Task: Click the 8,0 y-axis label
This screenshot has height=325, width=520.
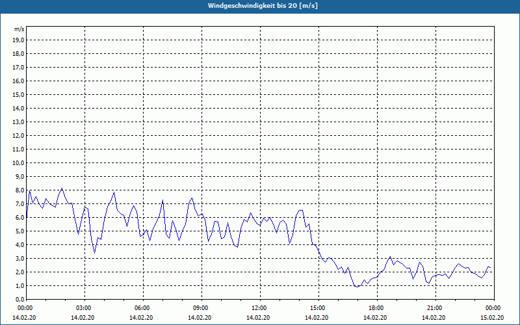Action: (19, 190)
